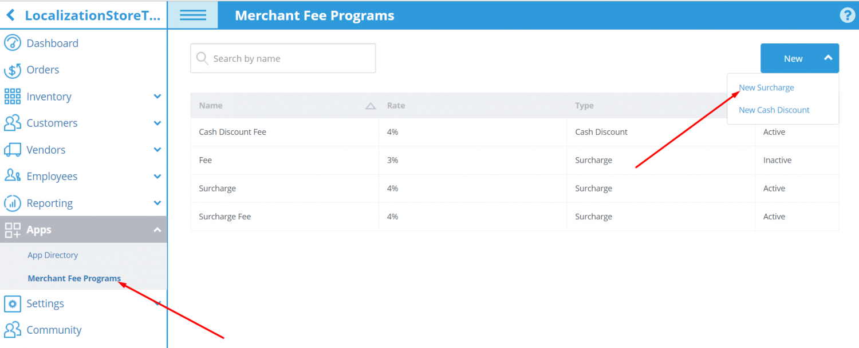Image resolution: width=859 pixels, height=348 pixels.
Task: Open Reporting using its chart icon
Action: click(12, 203)
